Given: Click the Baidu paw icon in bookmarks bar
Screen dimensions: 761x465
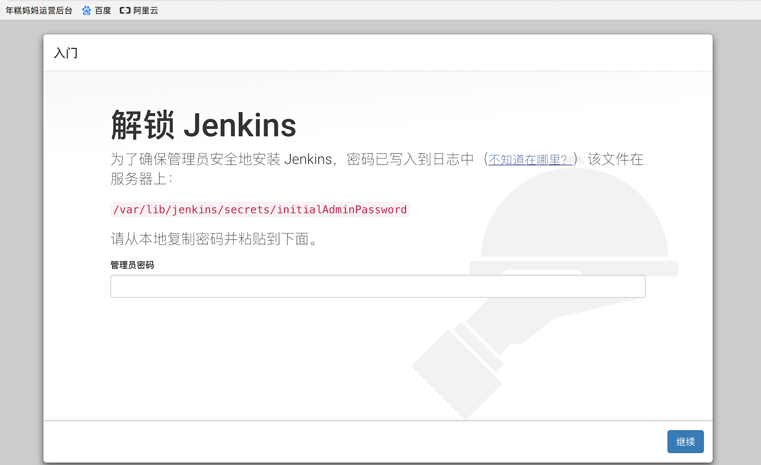Looking at the screenshot, I should 86,10.
